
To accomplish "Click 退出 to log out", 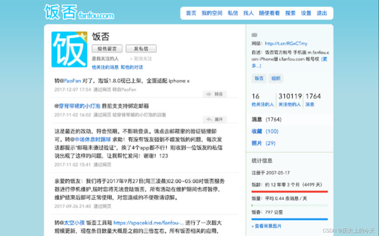I will pyautogui.click(x=322, y=13).
